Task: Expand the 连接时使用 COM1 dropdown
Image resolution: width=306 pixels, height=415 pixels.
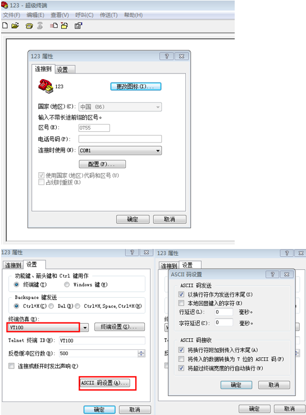Action: coord(158,151)
